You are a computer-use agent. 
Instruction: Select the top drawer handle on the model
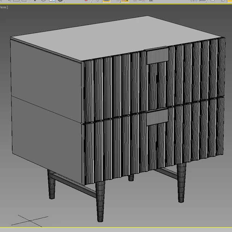pos(158,55)
